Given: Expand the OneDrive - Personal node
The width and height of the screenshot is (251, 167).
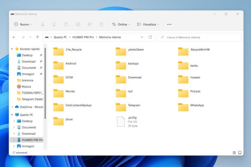Looking at the screenshot, I should 12,107.
